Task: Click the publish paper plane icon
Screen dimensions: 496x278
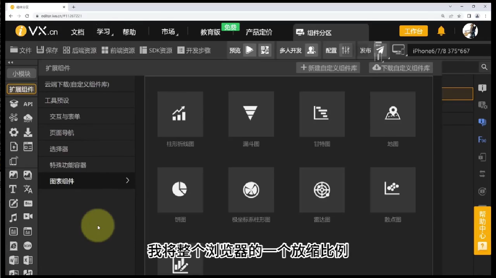Action: pyautogui.click(x=380, y=50)
